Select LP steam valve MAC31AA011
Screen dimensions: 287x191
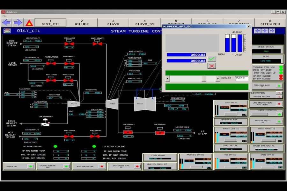tap(128, 131)
